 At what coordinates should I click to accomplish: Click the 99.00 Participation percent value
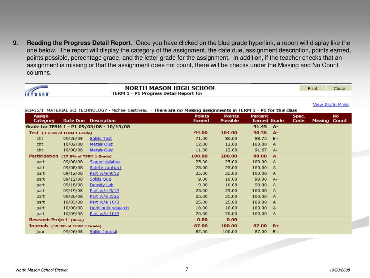(260, 156)
